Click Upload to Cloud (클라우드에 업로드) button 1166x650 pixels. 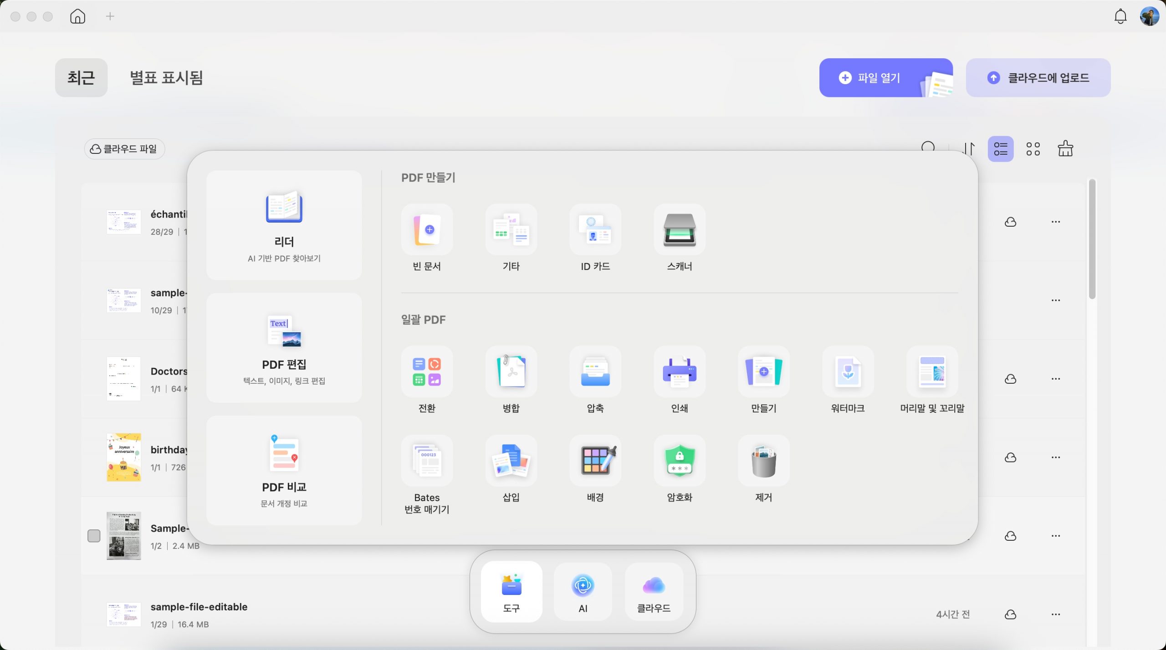(x=1038, y=78)
